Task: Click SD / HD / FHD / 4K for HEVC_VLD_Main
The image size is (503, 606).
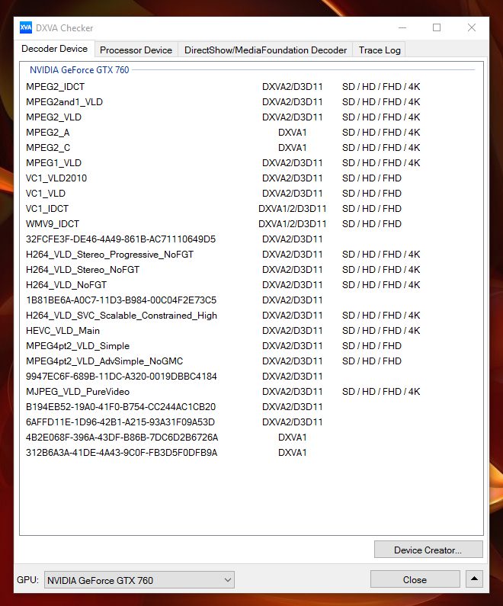Action: tap(381, 331)
